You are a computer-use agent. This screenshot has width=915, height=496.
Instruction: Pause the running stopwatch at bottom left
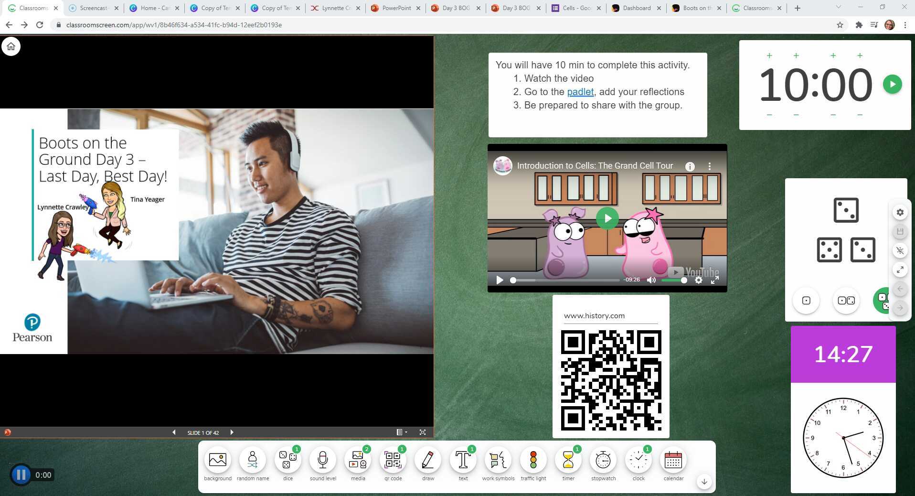[21, 474]
